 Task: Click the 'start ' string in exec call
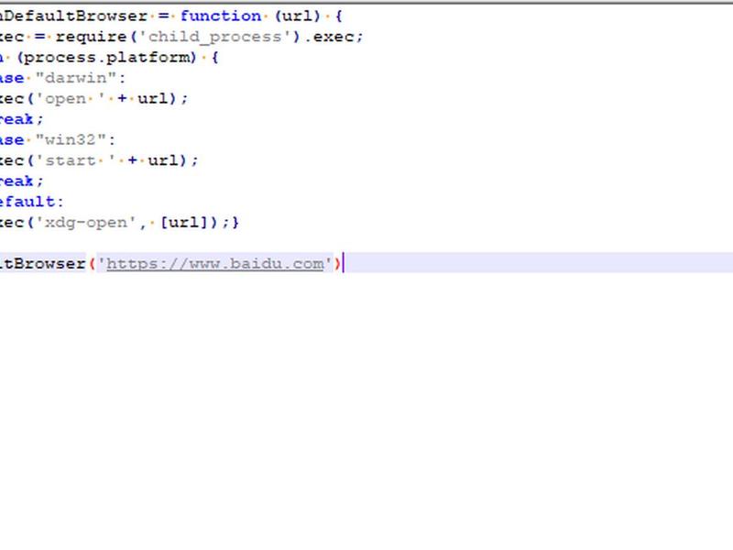pos(76,160)
